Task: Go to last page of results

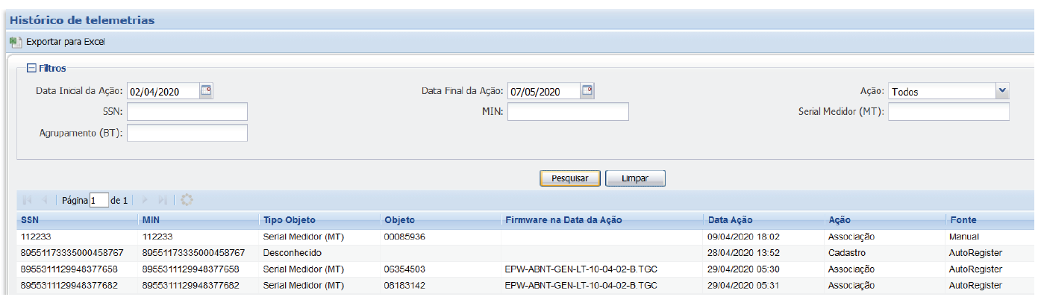Action: 163,200
